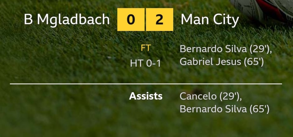Screen dimensions: 293x137
Task: Select goalscorer Gabriel Jesus (65')
Action: [222, 62]
